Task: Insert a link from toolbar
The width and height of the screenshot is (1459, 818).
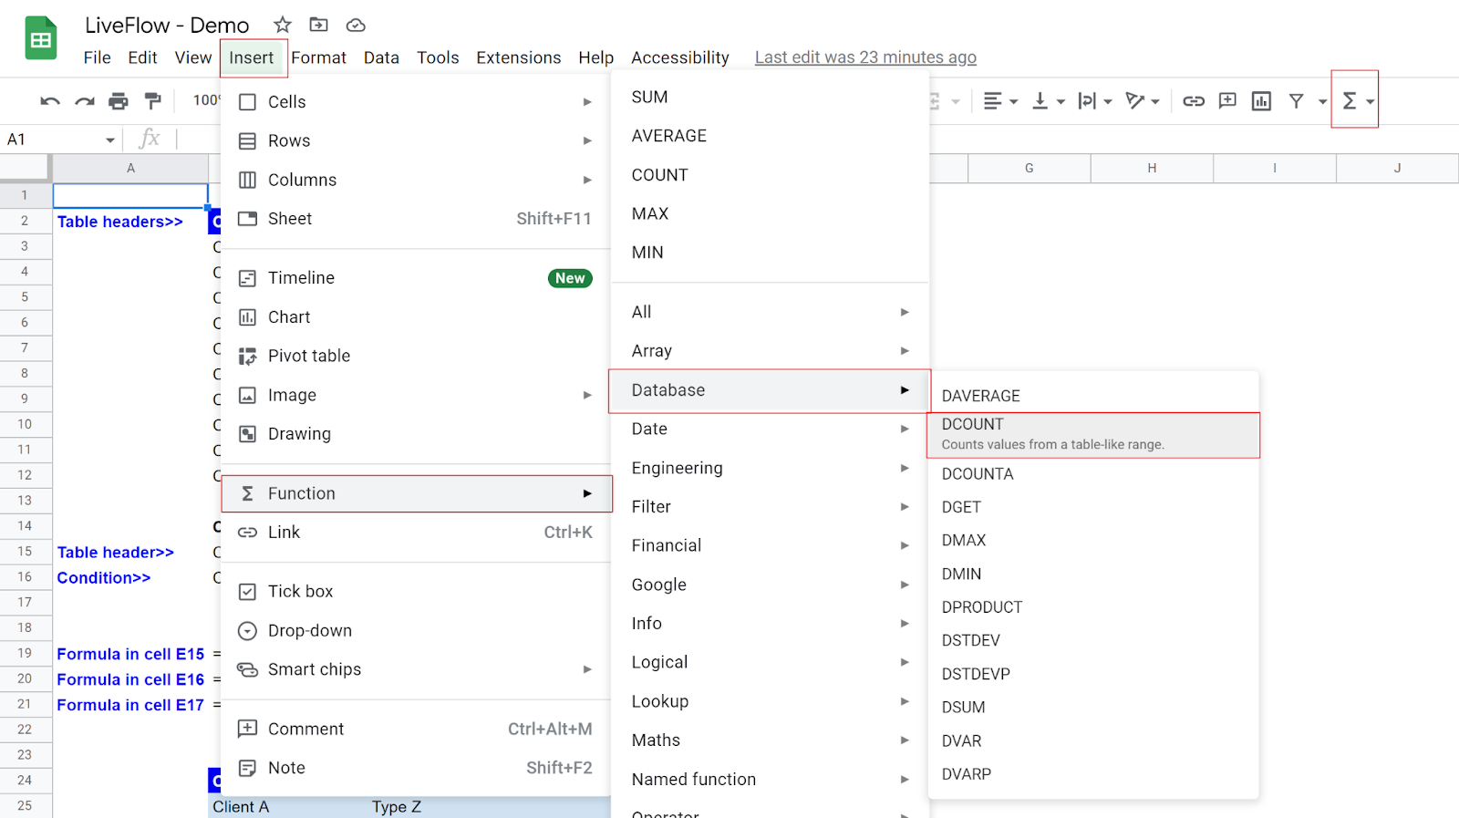Action: pyautogui.click(x=1194, y=101)
